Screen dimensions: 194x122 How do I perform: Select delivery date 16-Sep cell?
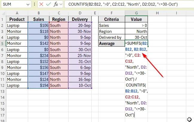coord(80,79)
